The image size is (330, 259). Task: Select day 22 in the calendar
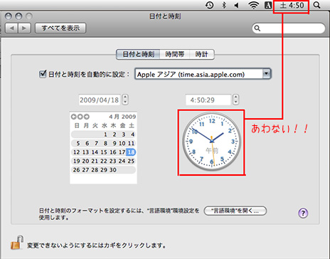(104, 161)
